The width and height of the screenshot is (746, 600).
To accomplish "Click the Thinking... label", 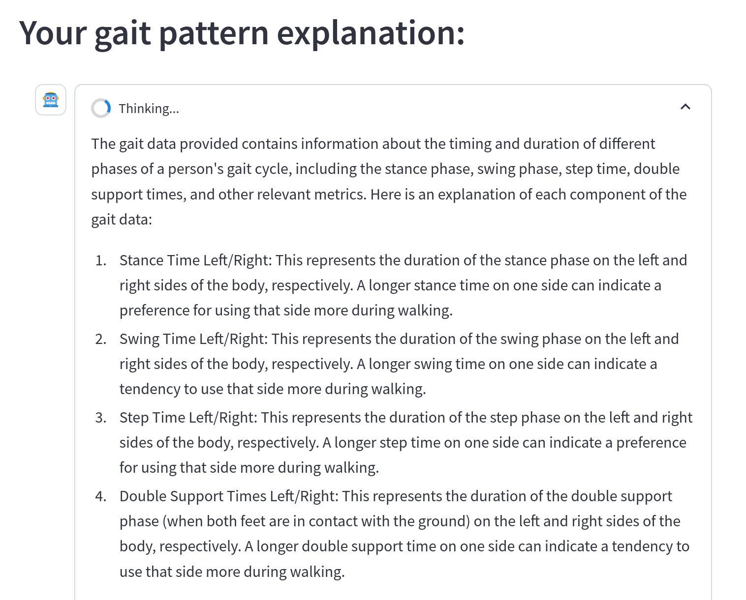I will point(149,108).
